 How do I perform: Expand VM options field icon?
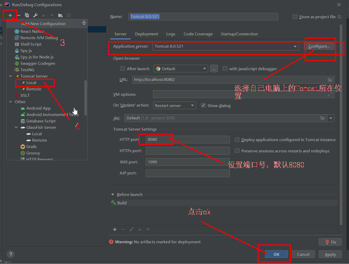pos(330,94)
